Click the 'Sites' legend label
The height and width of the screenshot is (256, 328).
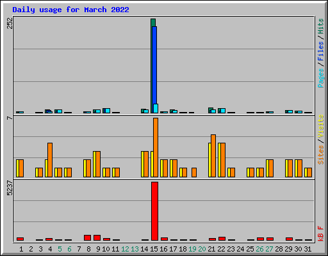click(321, 155)
